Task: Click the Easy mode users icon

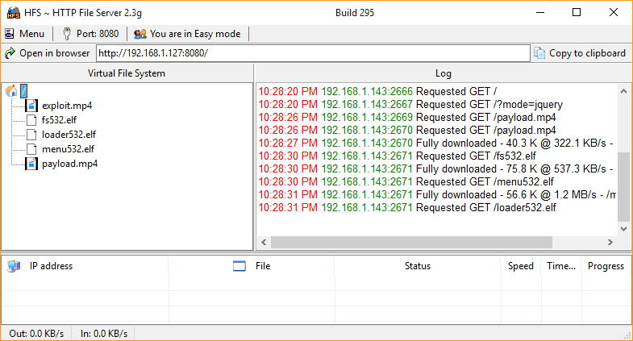Action: (140, 34)
